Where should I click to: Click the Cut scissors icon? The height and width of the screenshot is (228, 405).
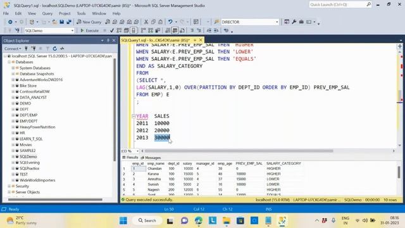coord(146,22)
